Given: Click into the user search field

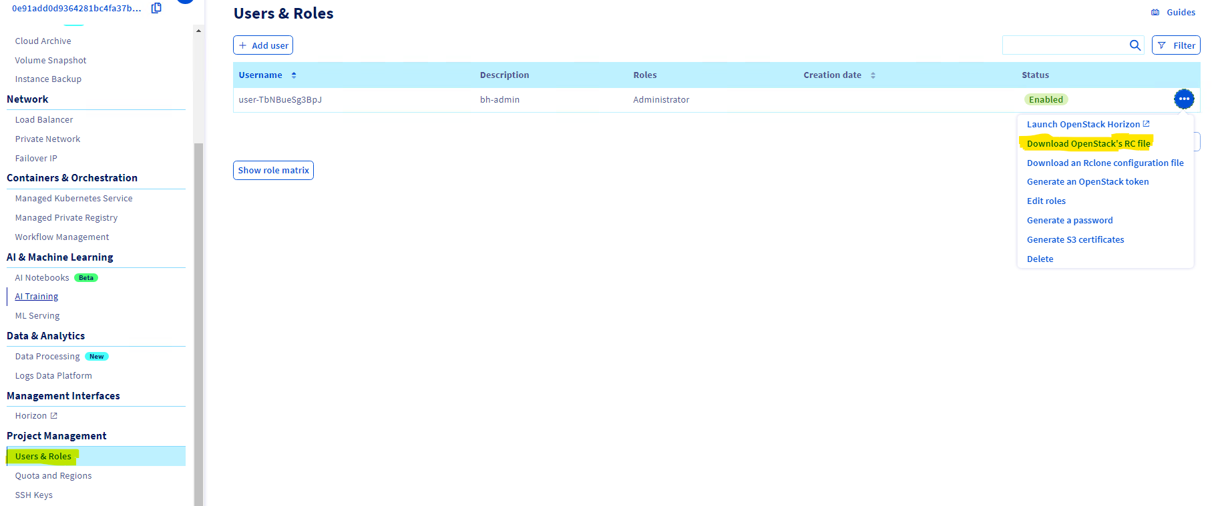Looking at the screenshot, I should click(1064, 45).
